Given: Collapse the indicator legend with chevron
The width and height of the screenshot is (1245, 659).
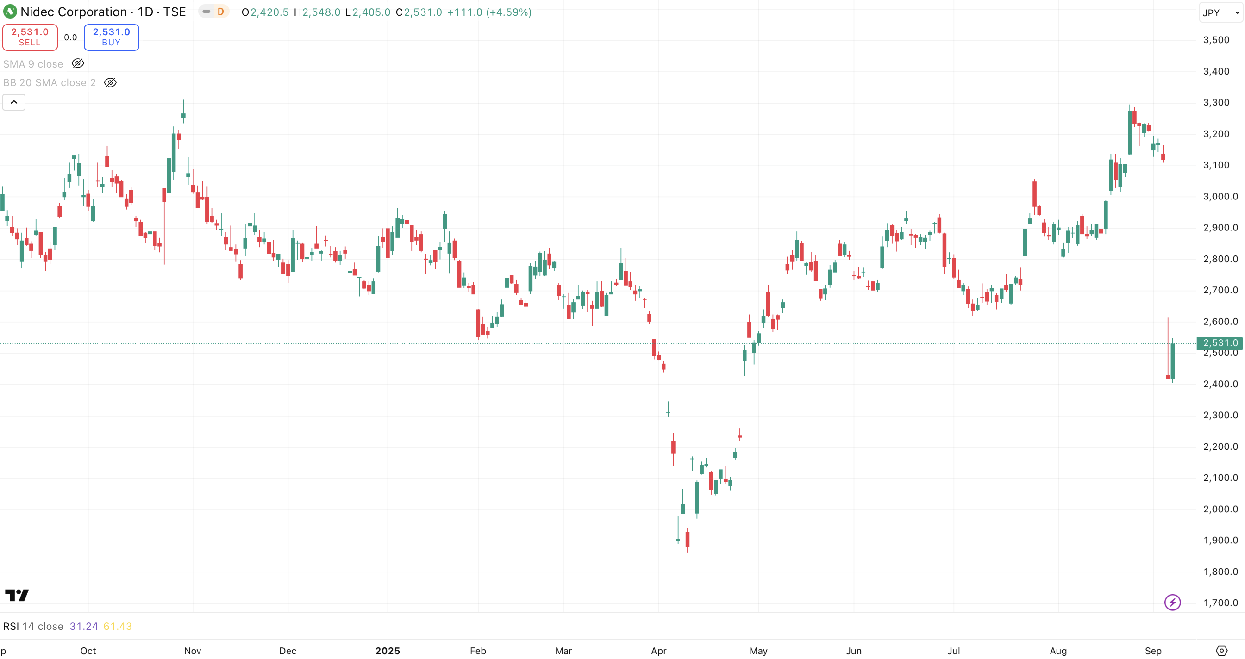Looking at the screenshot, I should [14, 102].
